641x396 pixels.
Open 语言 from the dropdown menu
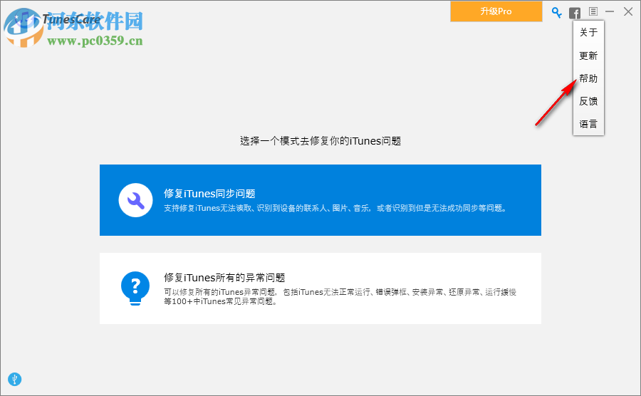click(589, 124)
